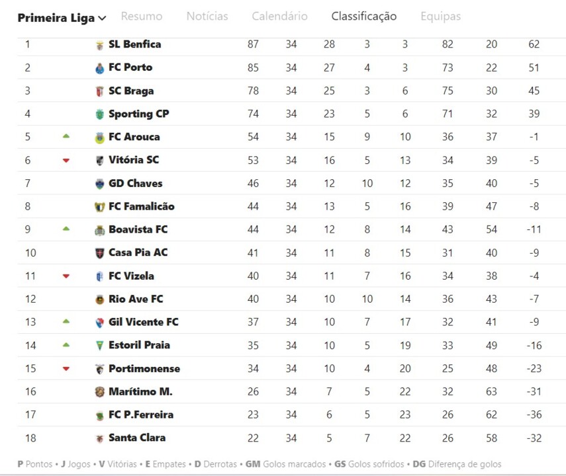Click the Marítimo M. club crest
The height and width of the screenshot is (476, 566).
coord(100,392)
